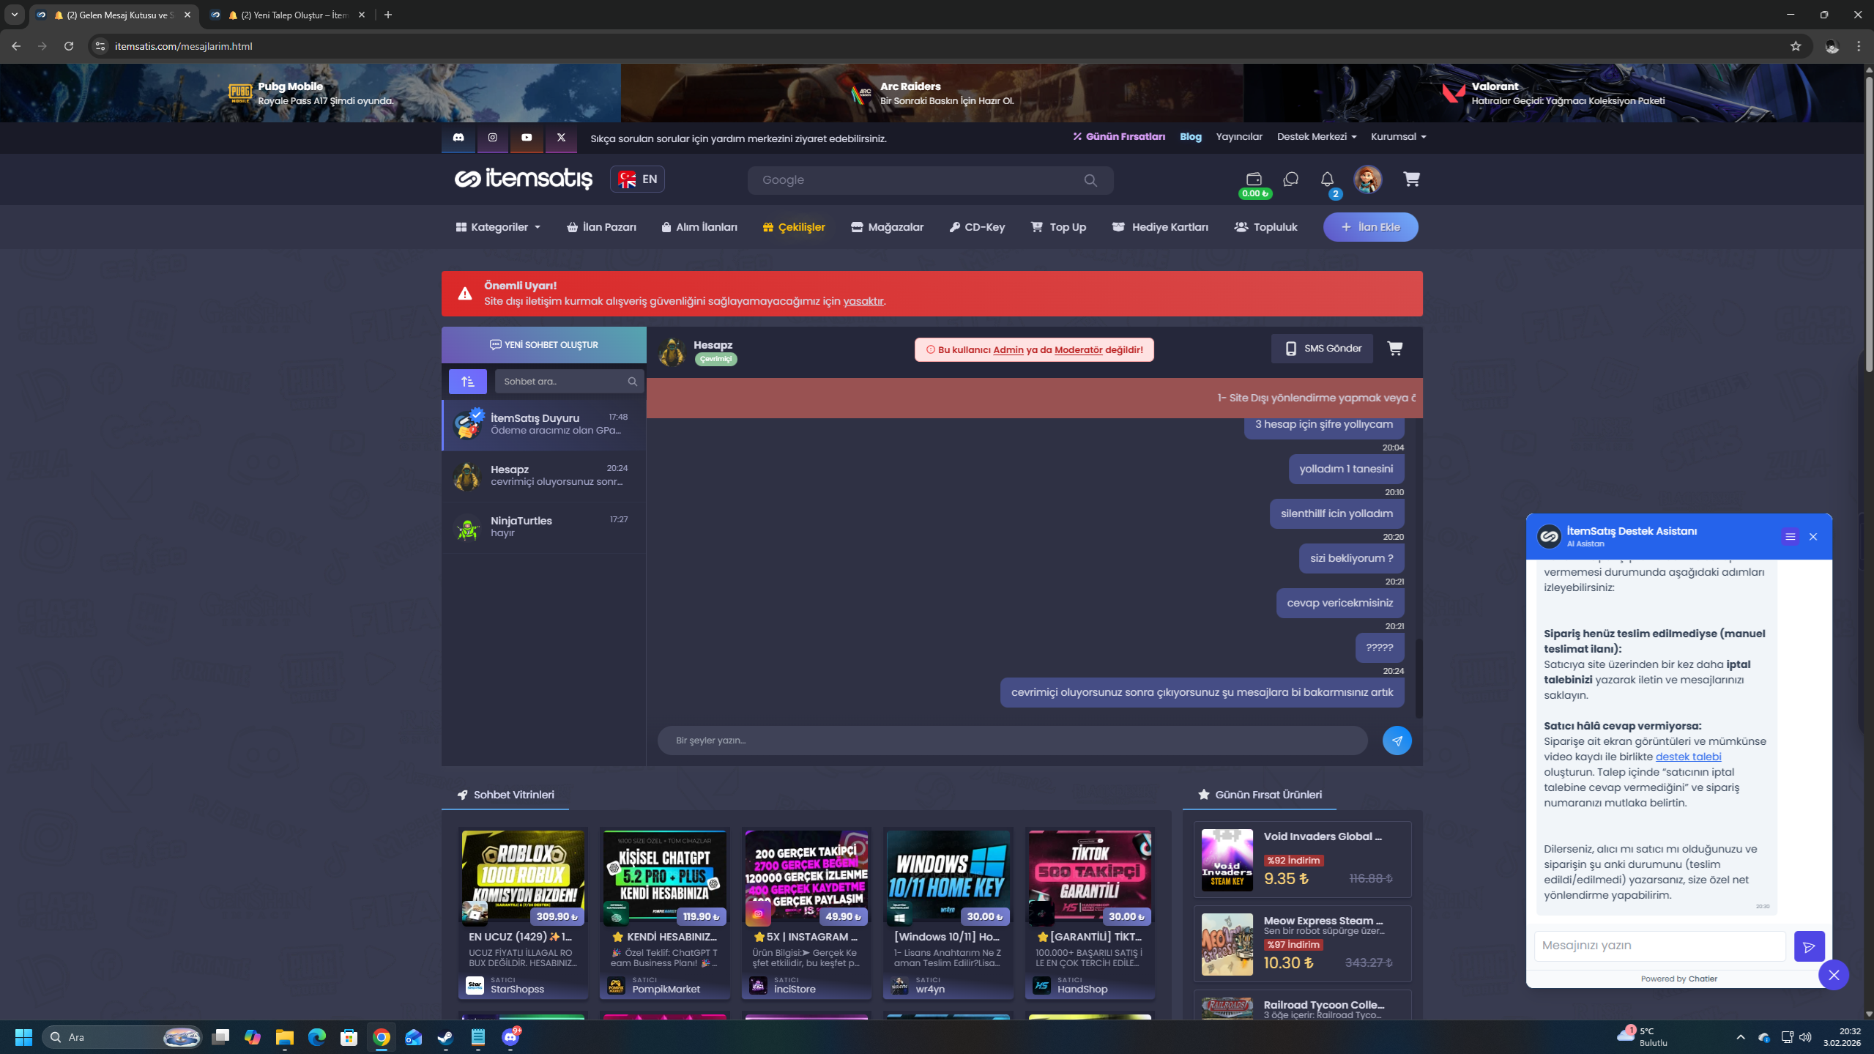Screen dimensions: 1874x1054
Task: Focus the Bir şeyler yazın message field
Action: point(1012,741)
